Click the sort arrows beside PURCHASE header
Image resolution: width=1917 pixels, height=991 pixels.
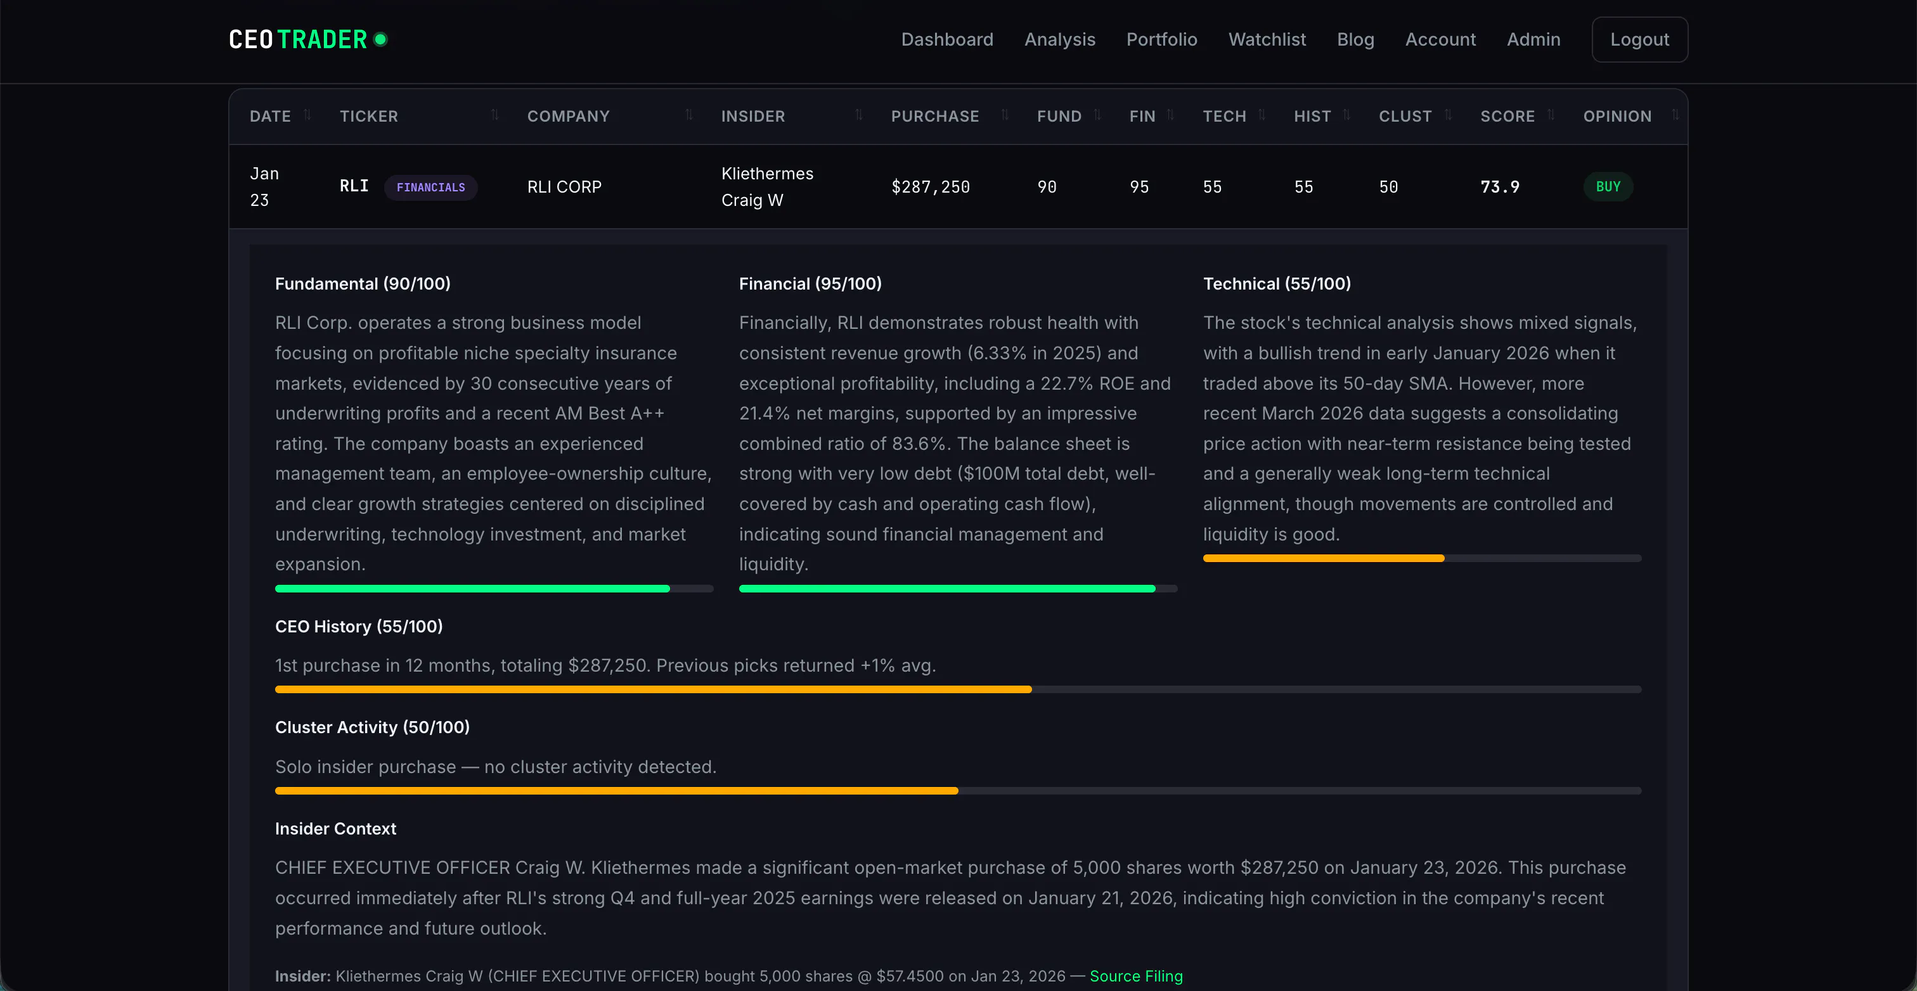1005,115
